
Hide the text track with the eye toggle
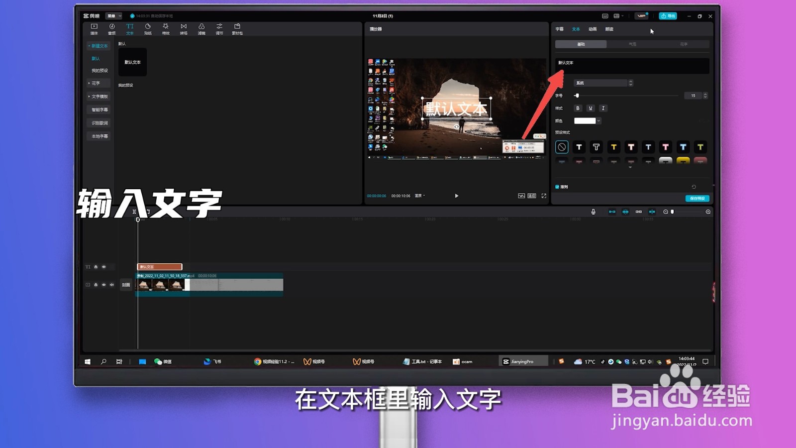point(104,267)
